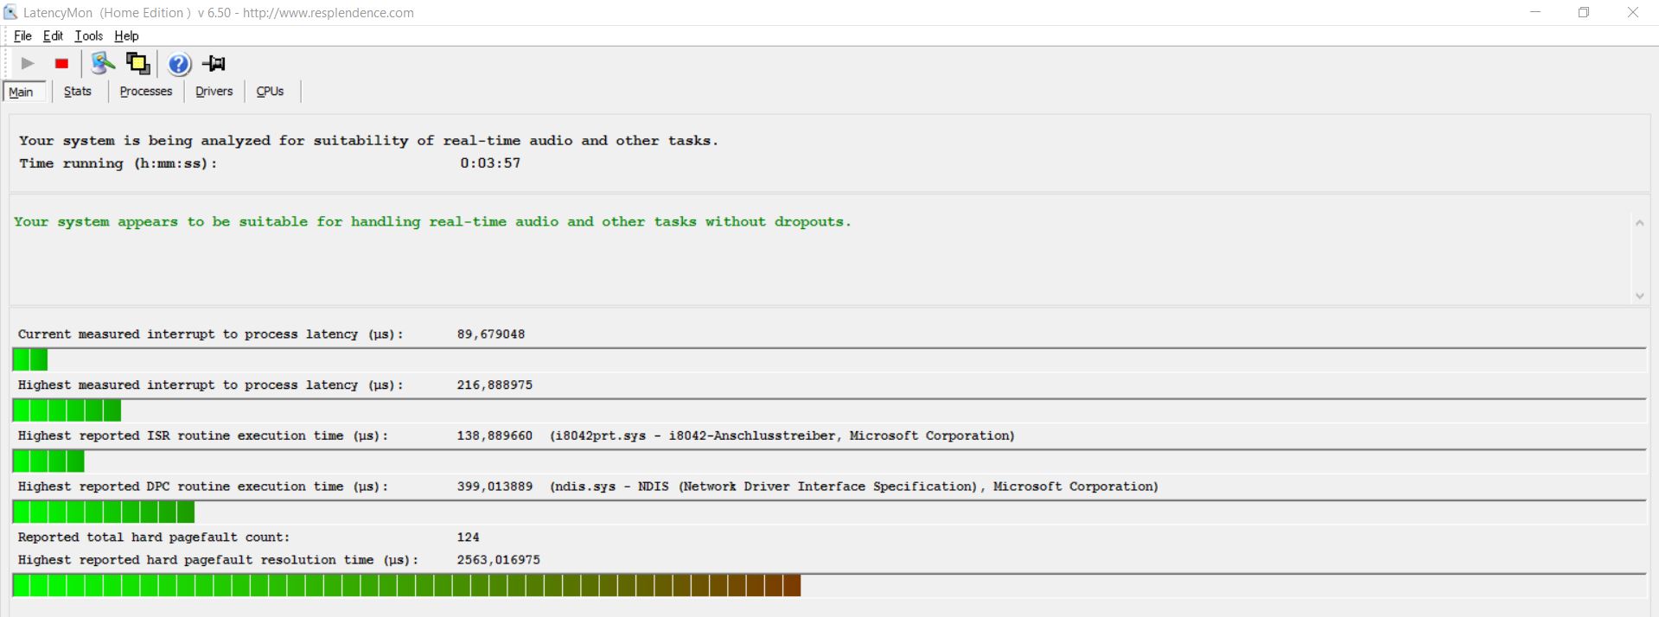Click highest interrupt latency bar
Image resolution: width=1659 pixels, height=617 pixels.
[x=829, y=410]
